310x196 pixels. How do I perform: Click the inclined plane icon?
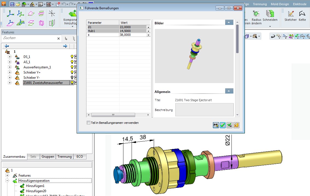(31, 13)
